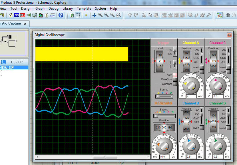Enable A+B on Channel A
The width and height of the screenshot is (237, 165).
click(201, 72)
